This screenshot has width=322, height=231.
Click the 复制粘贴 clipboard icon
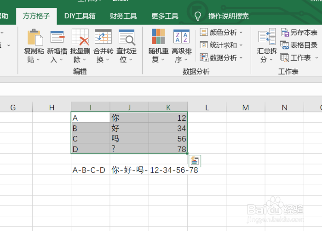pos(35,37)
